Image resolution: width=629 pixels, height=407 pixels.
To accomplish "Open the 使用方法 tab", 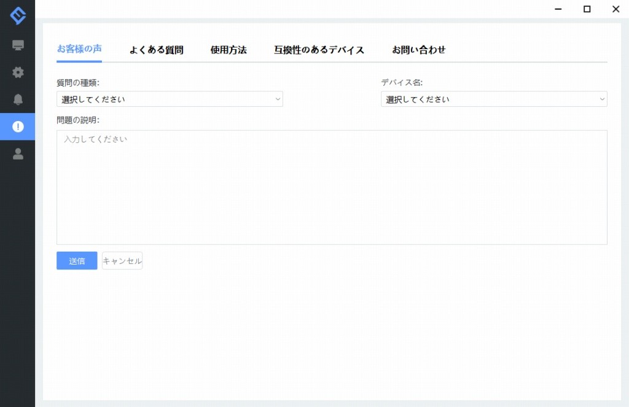I will tap(229, 50).
